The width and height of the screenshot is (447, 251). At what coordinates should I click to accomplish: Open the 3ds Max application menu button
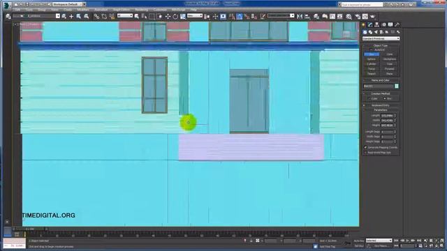coord(7,5)
